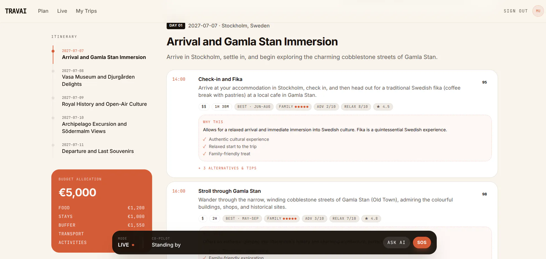Open the MU user avatar

(x=538, y=11)
